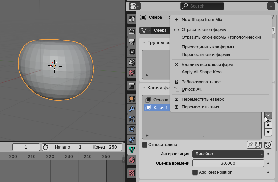Click the Ключ 1 shape key icon
Screen dimensions: 278x182
148,108
